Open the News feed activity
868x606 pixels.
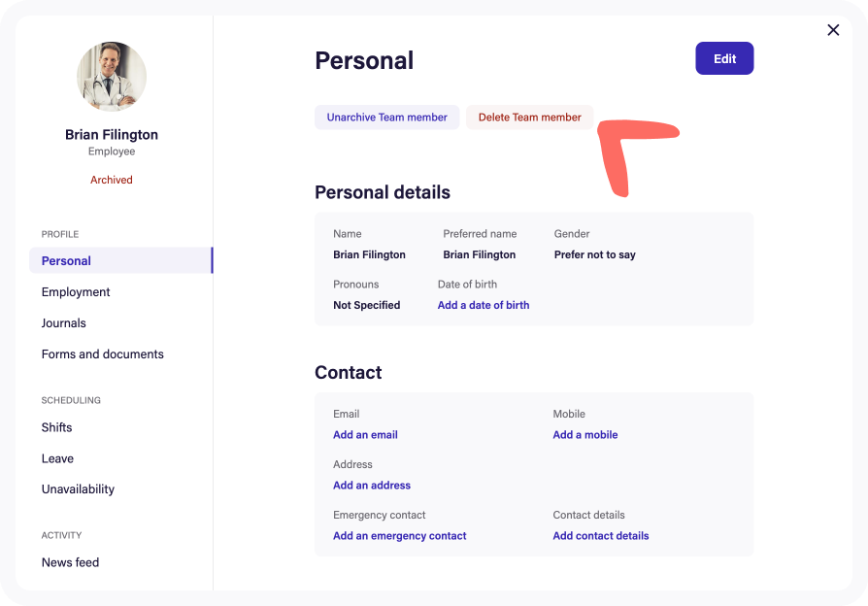click(70, 562)
